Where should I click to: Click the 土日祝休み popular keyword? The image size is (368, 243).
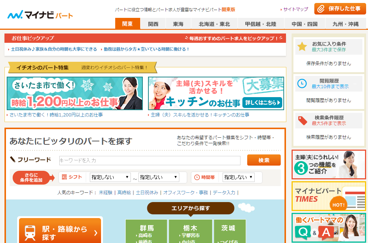click(147, 193)
